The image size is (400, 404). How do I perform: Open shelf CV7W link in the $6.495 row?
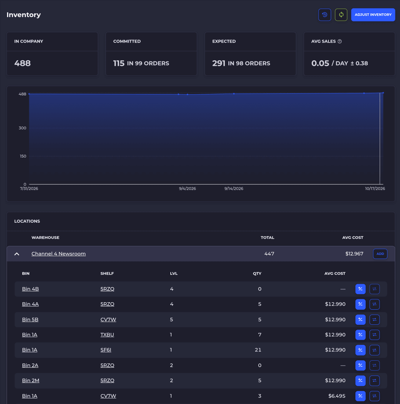pyautogui.click(x=108, y=396)
